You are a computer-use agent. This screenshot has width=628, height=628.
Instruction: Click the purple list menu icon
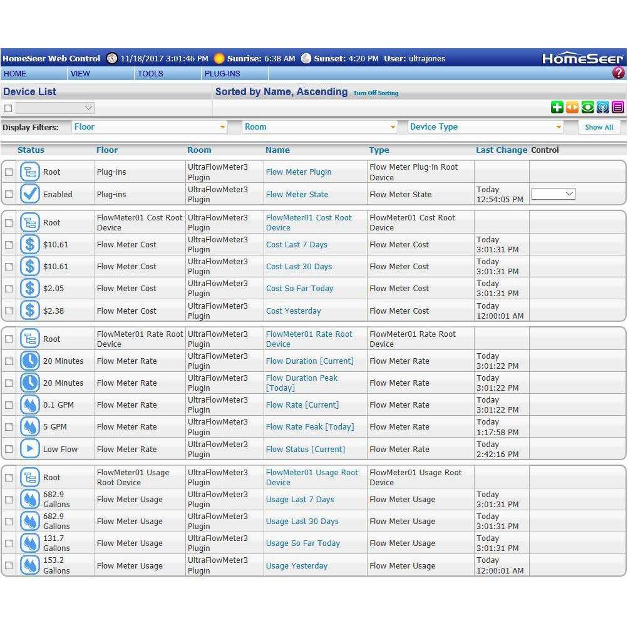618,108
